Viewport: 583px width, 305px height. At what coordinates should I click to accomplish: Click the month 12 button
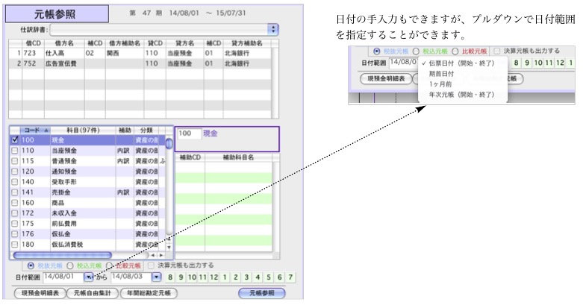pos(214,277)
